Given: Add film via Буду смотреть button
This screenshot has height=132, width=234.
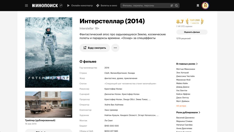Looking at the screenshot, I should (95, 48).
